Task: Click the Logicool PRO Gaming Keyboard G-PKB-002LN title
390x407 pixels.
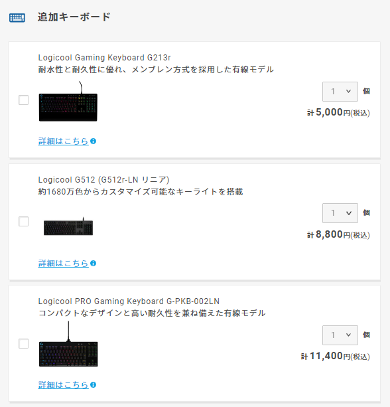Action: coord(129,301)
